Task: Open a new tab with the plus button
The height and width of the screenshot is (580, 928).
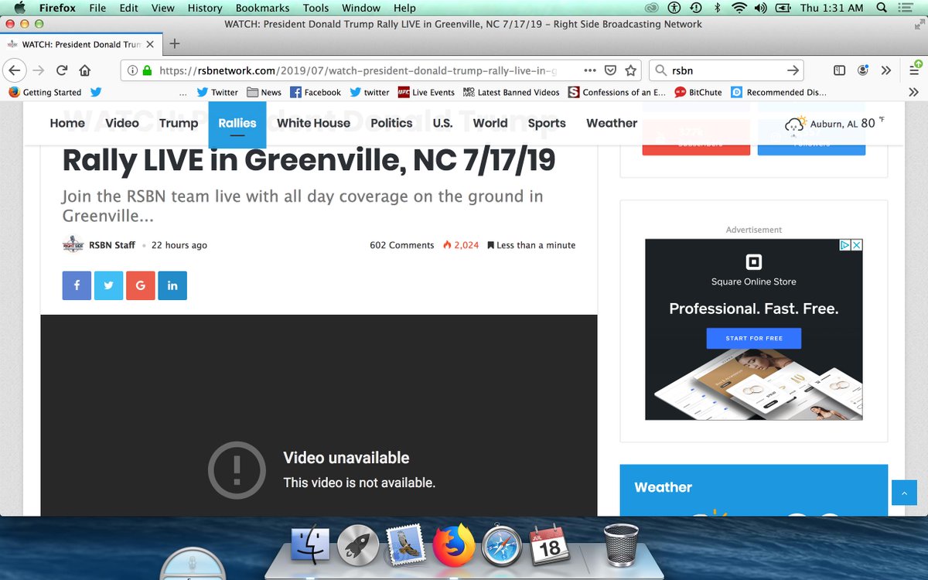Action: [x=175, y=44]
